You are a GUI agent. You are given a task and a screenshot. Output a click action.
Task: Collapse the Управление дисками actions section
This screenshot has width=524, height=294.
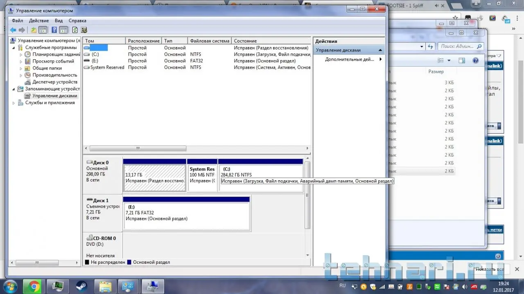380,50
